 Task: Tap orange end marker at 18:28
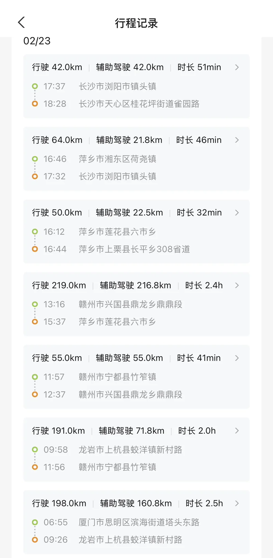[x=35, y=104]
